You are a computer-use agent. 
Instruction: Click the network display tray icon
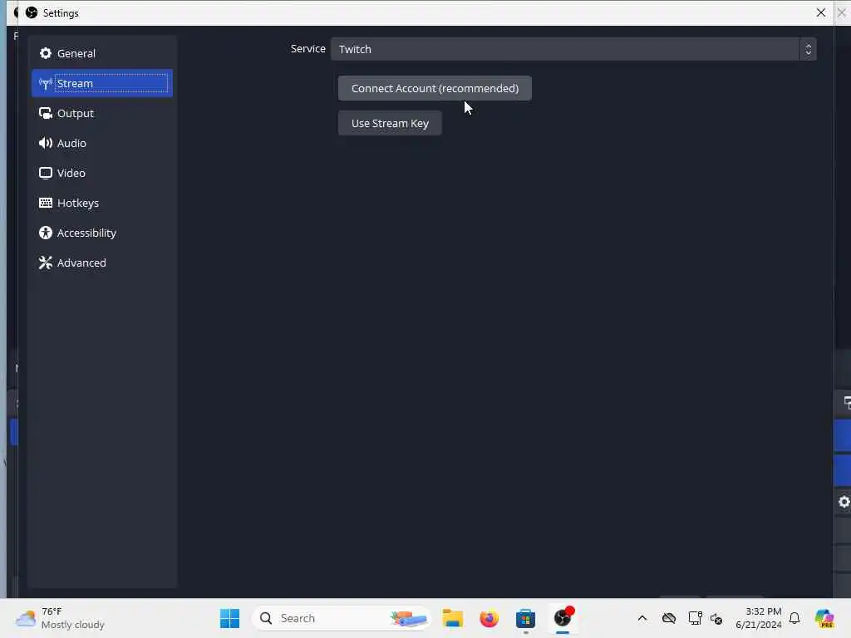click(695, 618)
